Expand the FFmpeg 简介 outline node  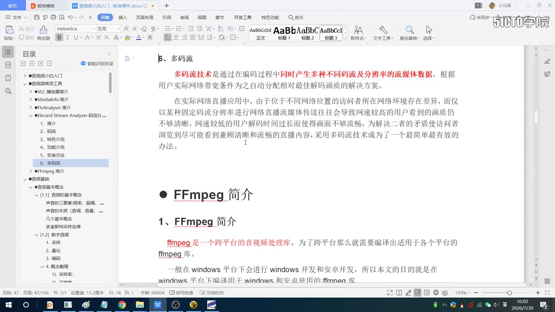click(31, 171)
